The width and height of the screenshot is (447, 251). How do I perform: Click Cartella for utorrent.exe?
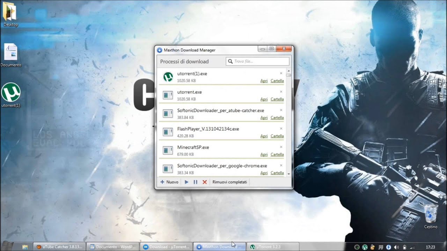277,99
